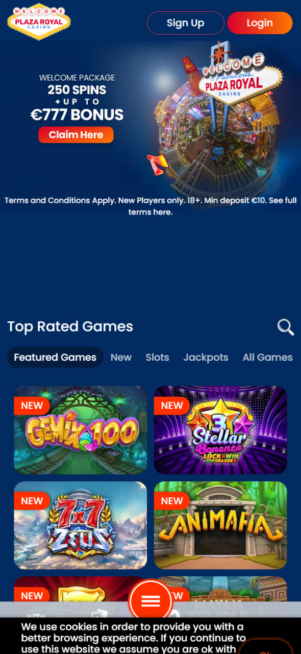Screen dimensions: 301x654
Task: Open the Jackpots tab
Action: pos(206,357)
